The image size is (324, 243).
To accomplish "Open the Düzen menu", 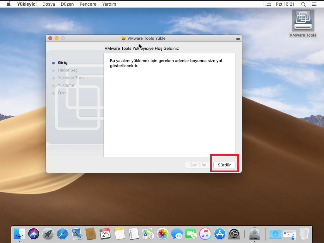I will (x=67, y=4).
